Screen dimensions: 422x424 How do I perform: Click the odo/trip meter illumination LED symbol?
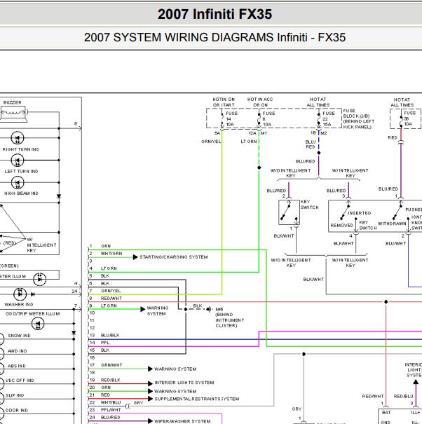click(x=38, y=324)
